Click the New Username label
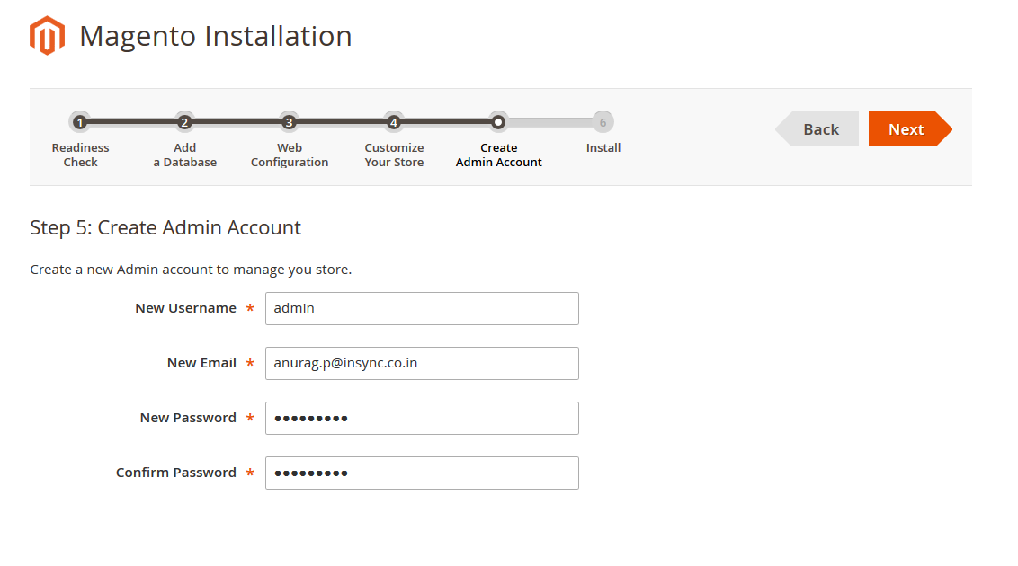This screenshot has width=1018, height=566. pos(185,308)
